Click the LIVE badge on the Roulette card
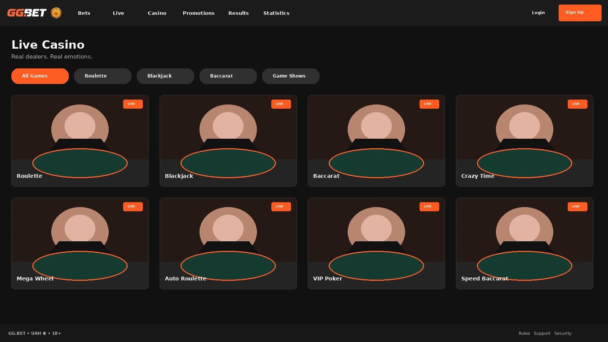Viewport: 608px width, 342px height. [x=133, y=104]
